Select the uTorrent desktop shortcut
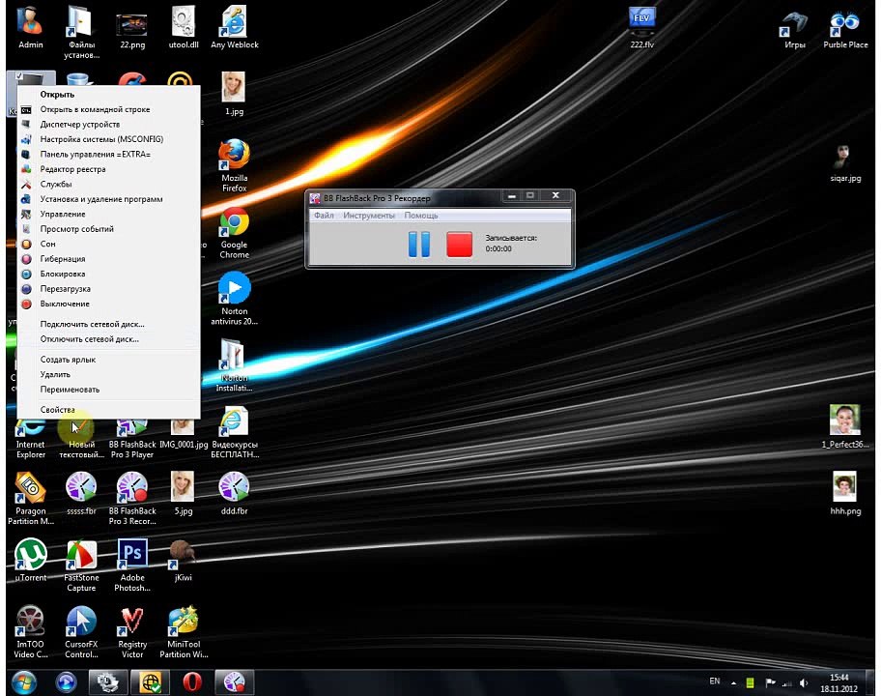Screen dimensions: 881x696 pyautogui.click(x=30, y=560)
